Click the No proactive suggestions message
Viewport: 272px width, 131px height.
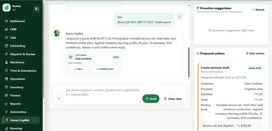(231, 30)
